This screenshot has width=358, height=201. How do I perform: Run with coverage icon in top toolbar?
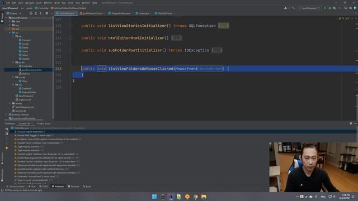[335, 8]
